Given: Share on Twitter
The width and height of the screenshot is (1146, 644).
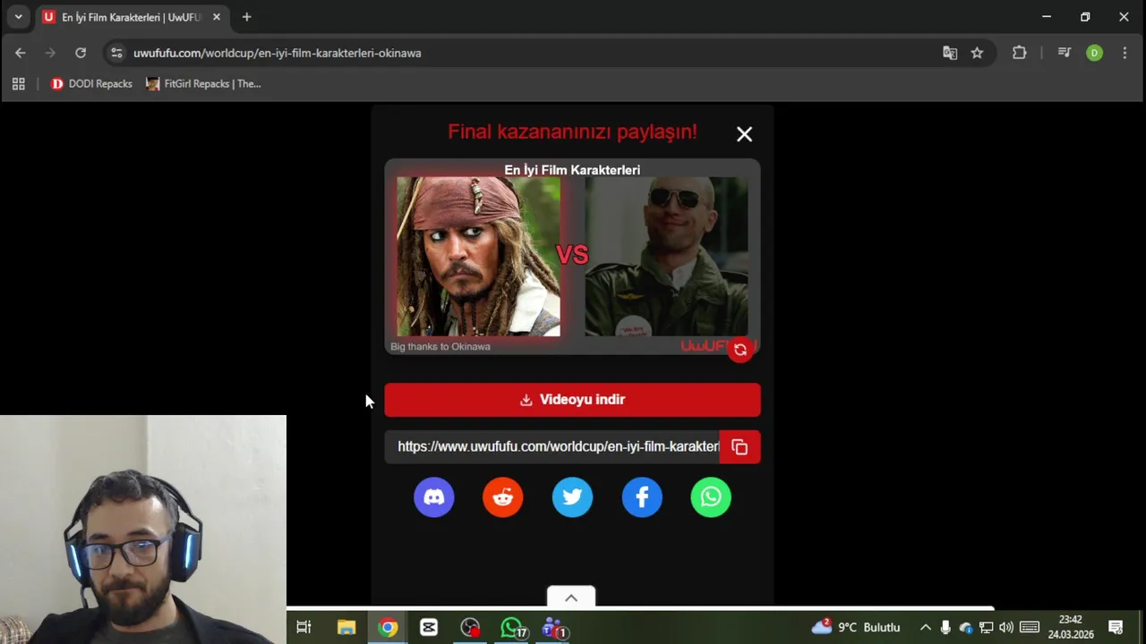Looking at the screenshot, I should 572,497.
